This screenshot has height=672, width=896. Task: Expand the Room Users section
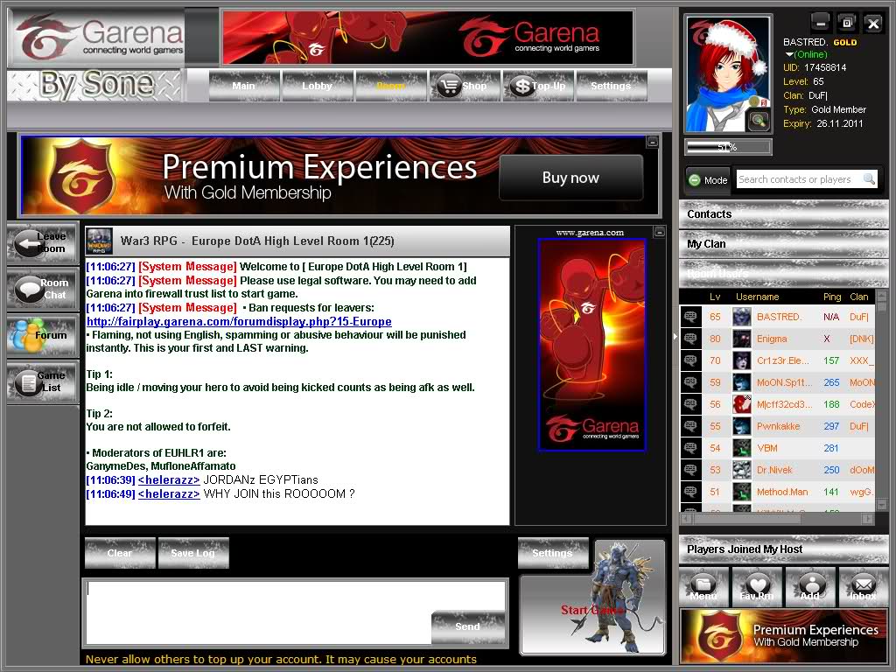[783, 274]
